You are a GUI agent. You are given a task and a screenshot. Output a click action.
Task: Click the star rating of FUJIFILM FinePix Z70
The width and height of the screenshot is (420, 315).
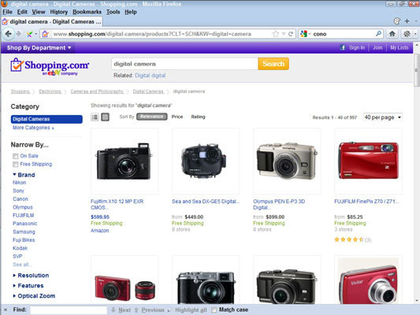point(349,239)
